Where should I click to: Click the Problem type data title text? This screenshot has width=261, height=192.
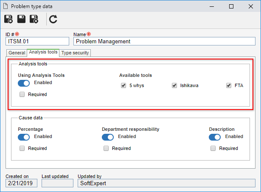pyautogui.click(x=32, y=6)
